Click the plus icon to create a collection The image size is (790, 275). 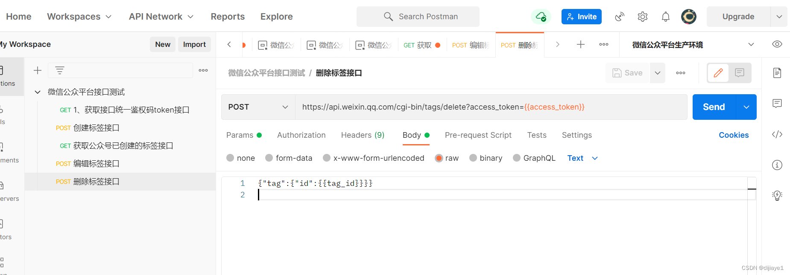pos(38,70)
